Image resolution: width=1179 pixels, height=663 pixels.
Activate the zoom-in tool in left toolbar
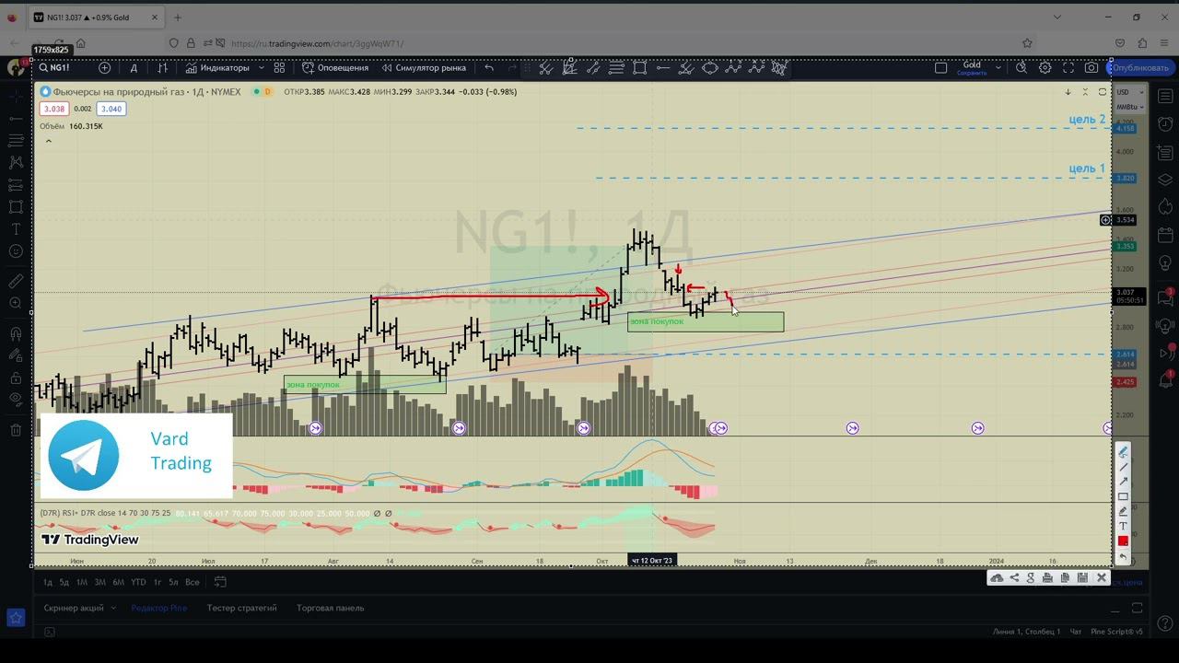coord(16,303)
